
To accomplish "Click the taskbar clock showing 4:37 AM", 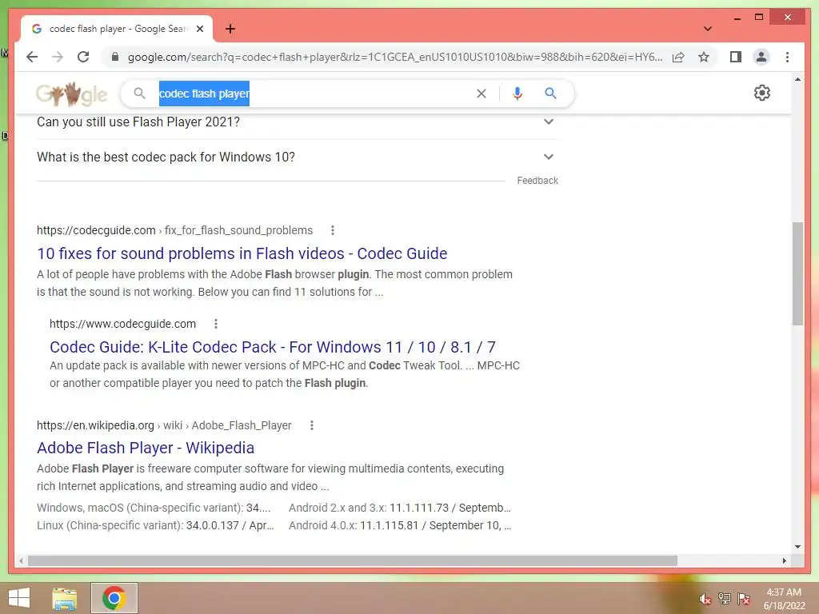I will pyautogui.click(x=784, y=599).
